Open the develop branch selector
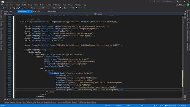This screenshot has height=107, width=190. click(x=183, y=106)
